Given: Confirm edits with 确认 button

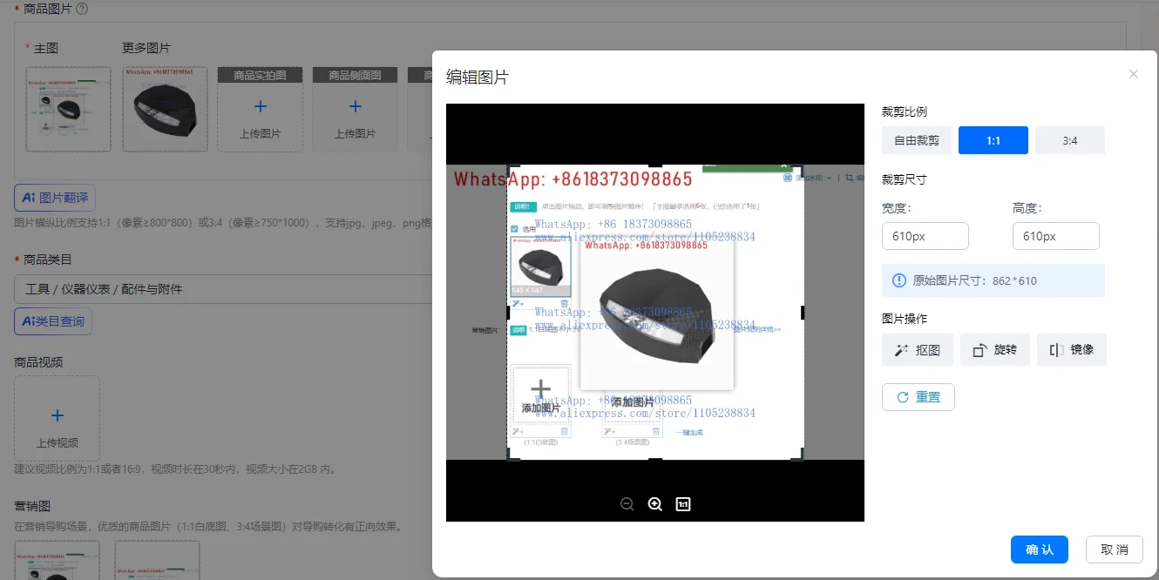Looking at the screenshot, I should 1040,550.
